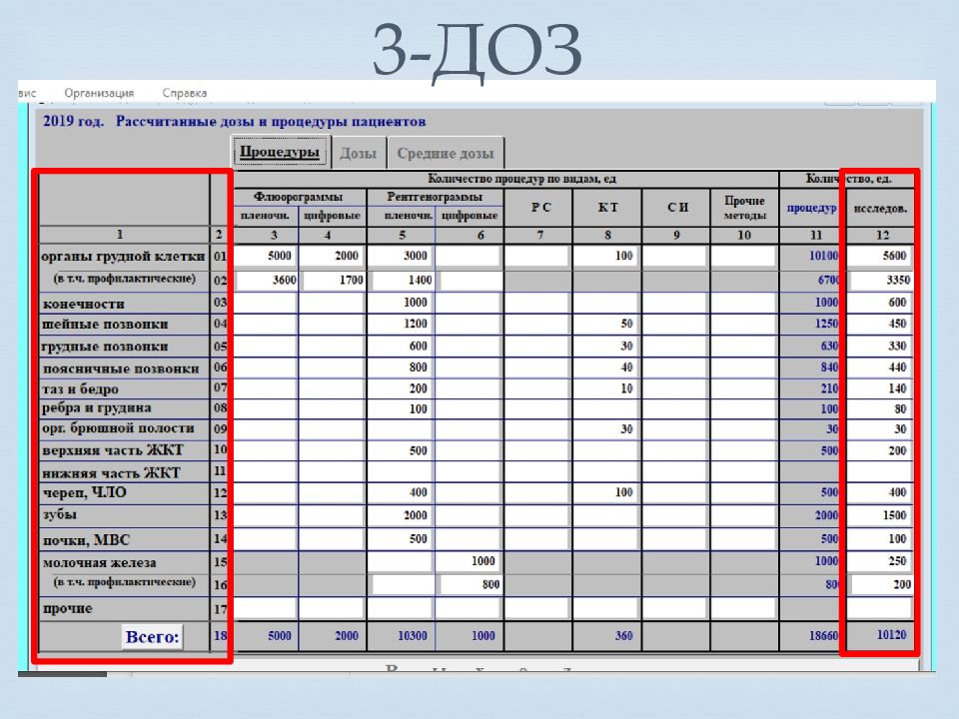Click исследов. field for почки, МВС row
959x719 pixels.
click(881, 540)
